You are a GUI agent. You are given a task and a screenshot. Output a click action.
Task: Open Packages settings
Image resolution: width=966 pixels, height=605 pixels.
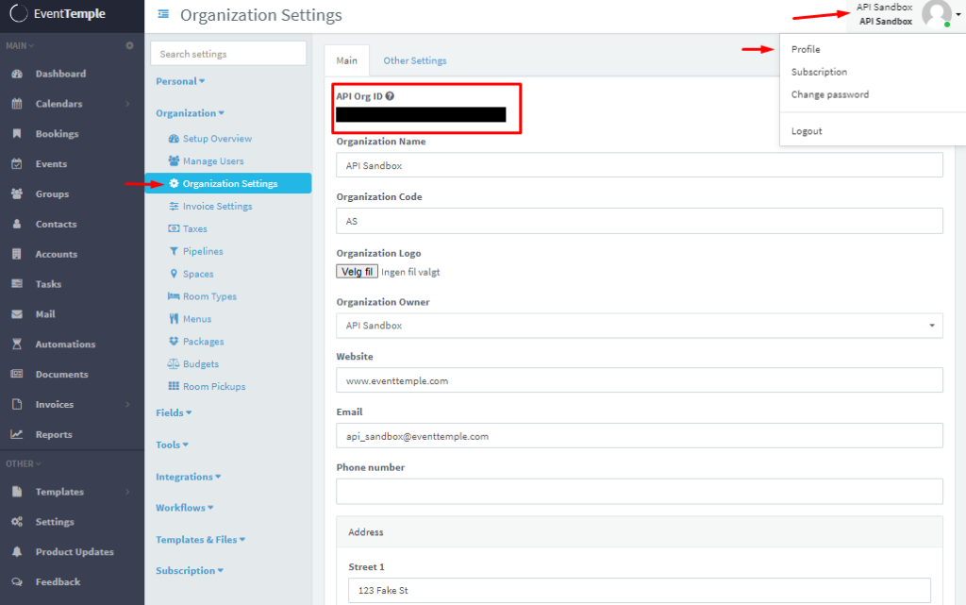coord(196,342)
